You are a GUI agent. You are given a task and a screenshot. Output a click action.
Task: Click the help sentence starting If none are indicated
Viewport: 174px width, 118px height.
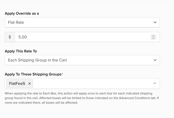[42, 103]
